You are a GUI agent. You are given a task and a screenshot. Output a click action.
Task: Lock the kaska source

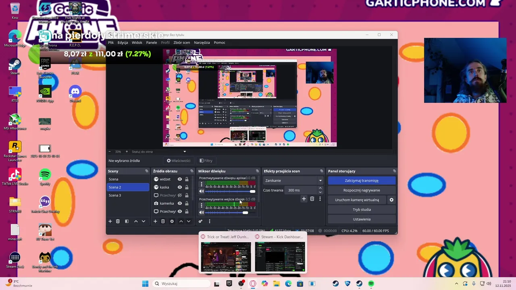tap(187, 187)
